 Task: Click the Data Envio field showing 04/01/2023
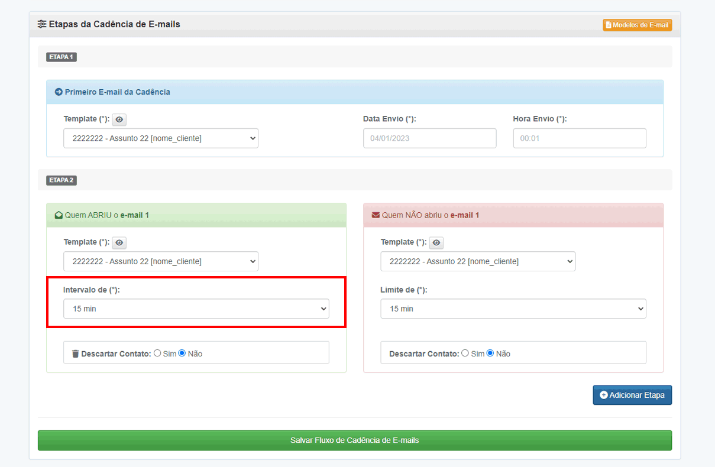click(430, 138)
